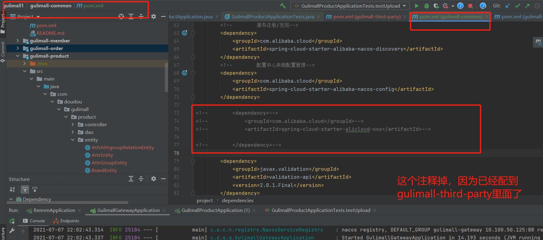Open the profiler run options dropdown arrow

pos(453,6)
